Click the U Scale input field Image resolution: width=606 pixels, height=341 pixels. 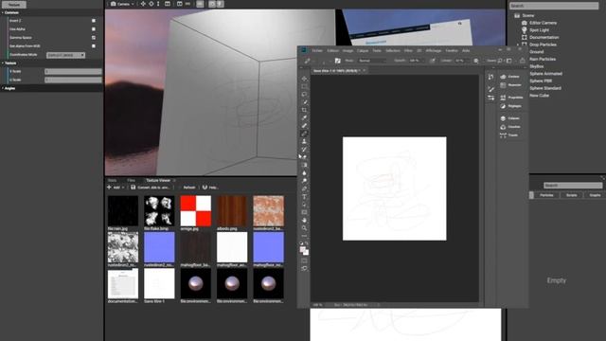[73, 80]
